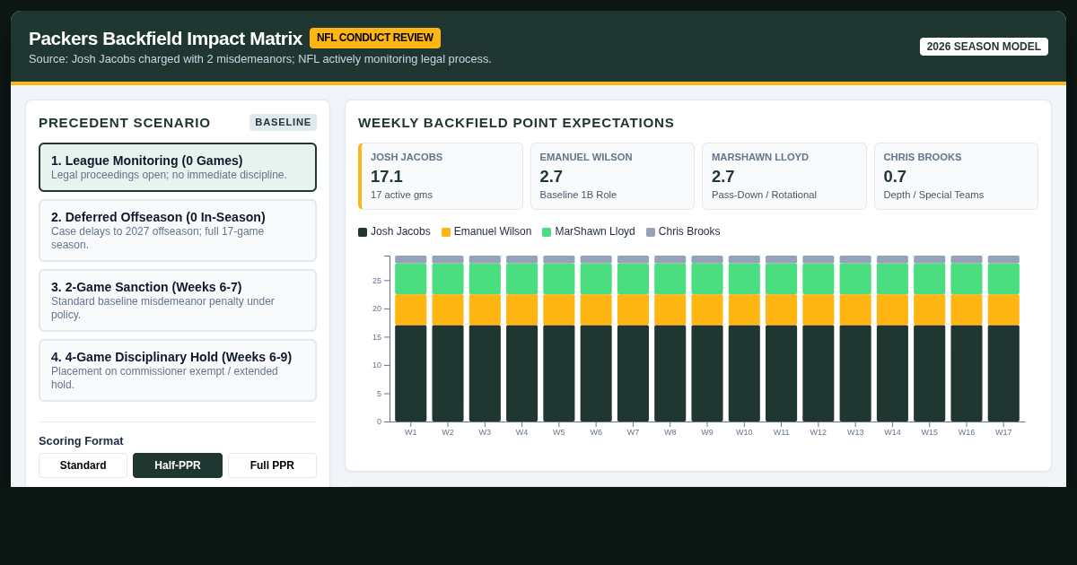Open the Josh Jacobs stat card

(441, 177)
